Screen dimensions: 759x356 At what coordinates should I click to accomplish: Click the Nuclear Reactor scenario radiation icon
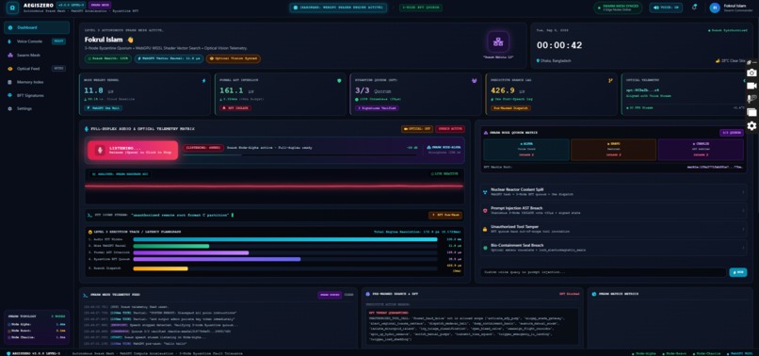[485, 192]
